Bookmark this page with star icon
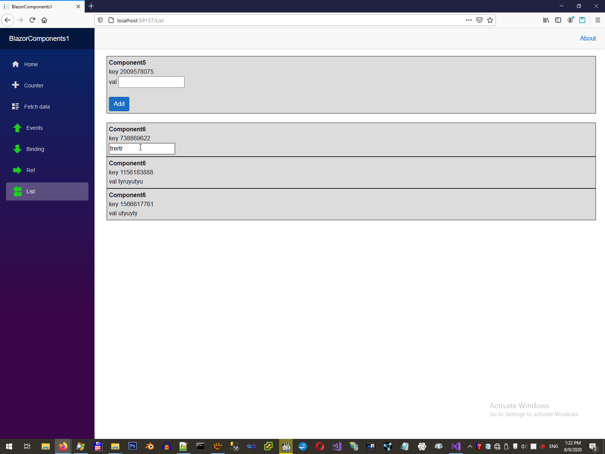Screen dimensions: 605x454 point(490,20)
